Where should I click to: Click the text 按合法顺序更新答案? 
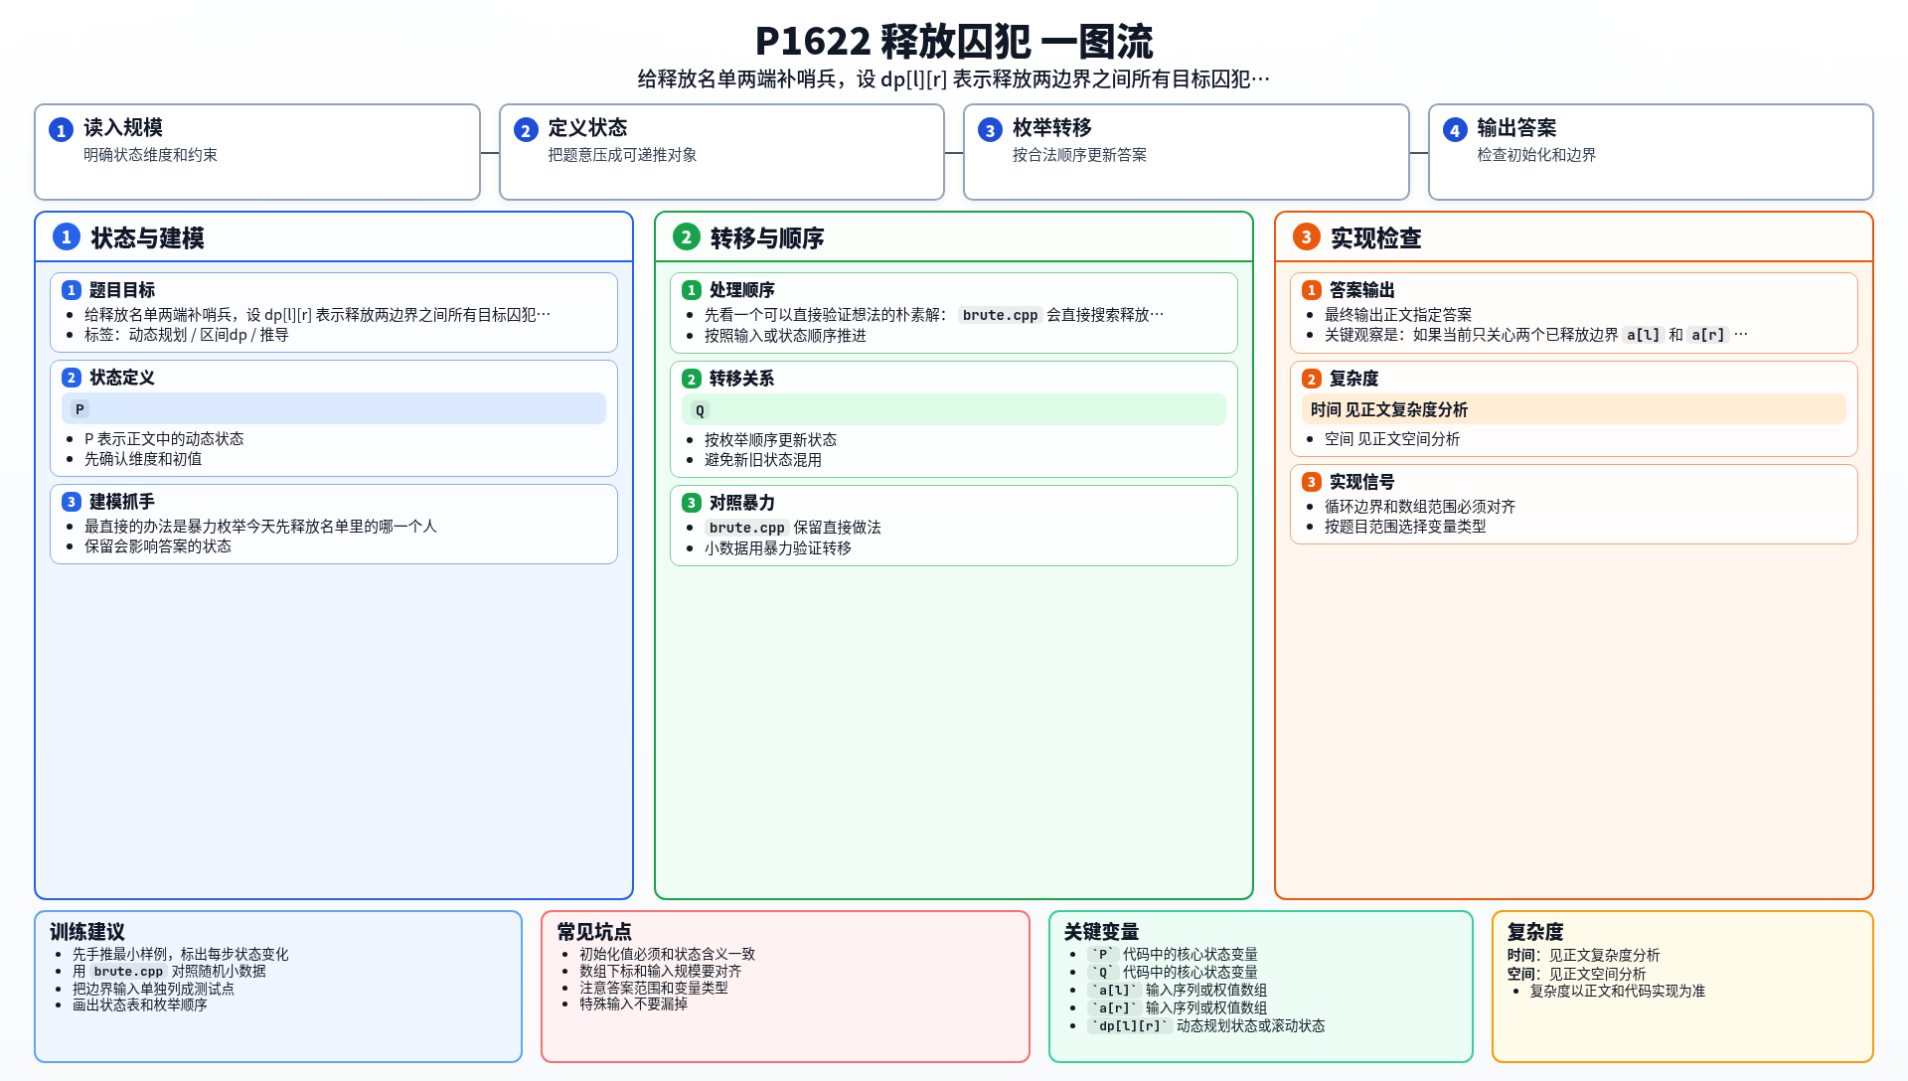pyautogui.click(x=1079, y=155)
